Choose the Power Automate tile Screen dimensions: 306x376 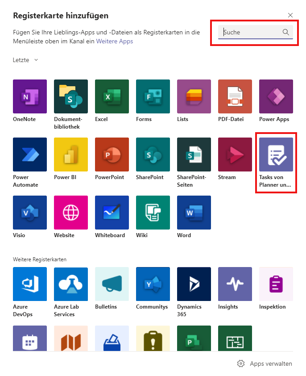pos(30,155)
